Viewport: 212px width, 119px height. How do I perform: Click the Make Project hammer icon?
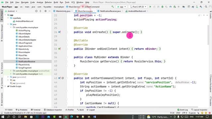(x=113, y=7)
